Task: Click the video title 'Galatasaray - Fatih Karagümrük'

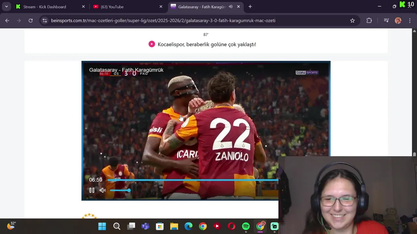Action: tap(126, 70)
